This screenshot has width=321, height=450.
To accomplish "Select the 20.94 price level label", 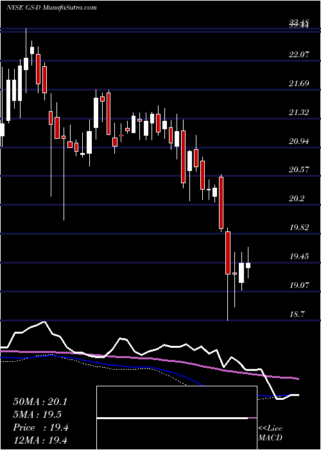I will click(x=299, y=141).
